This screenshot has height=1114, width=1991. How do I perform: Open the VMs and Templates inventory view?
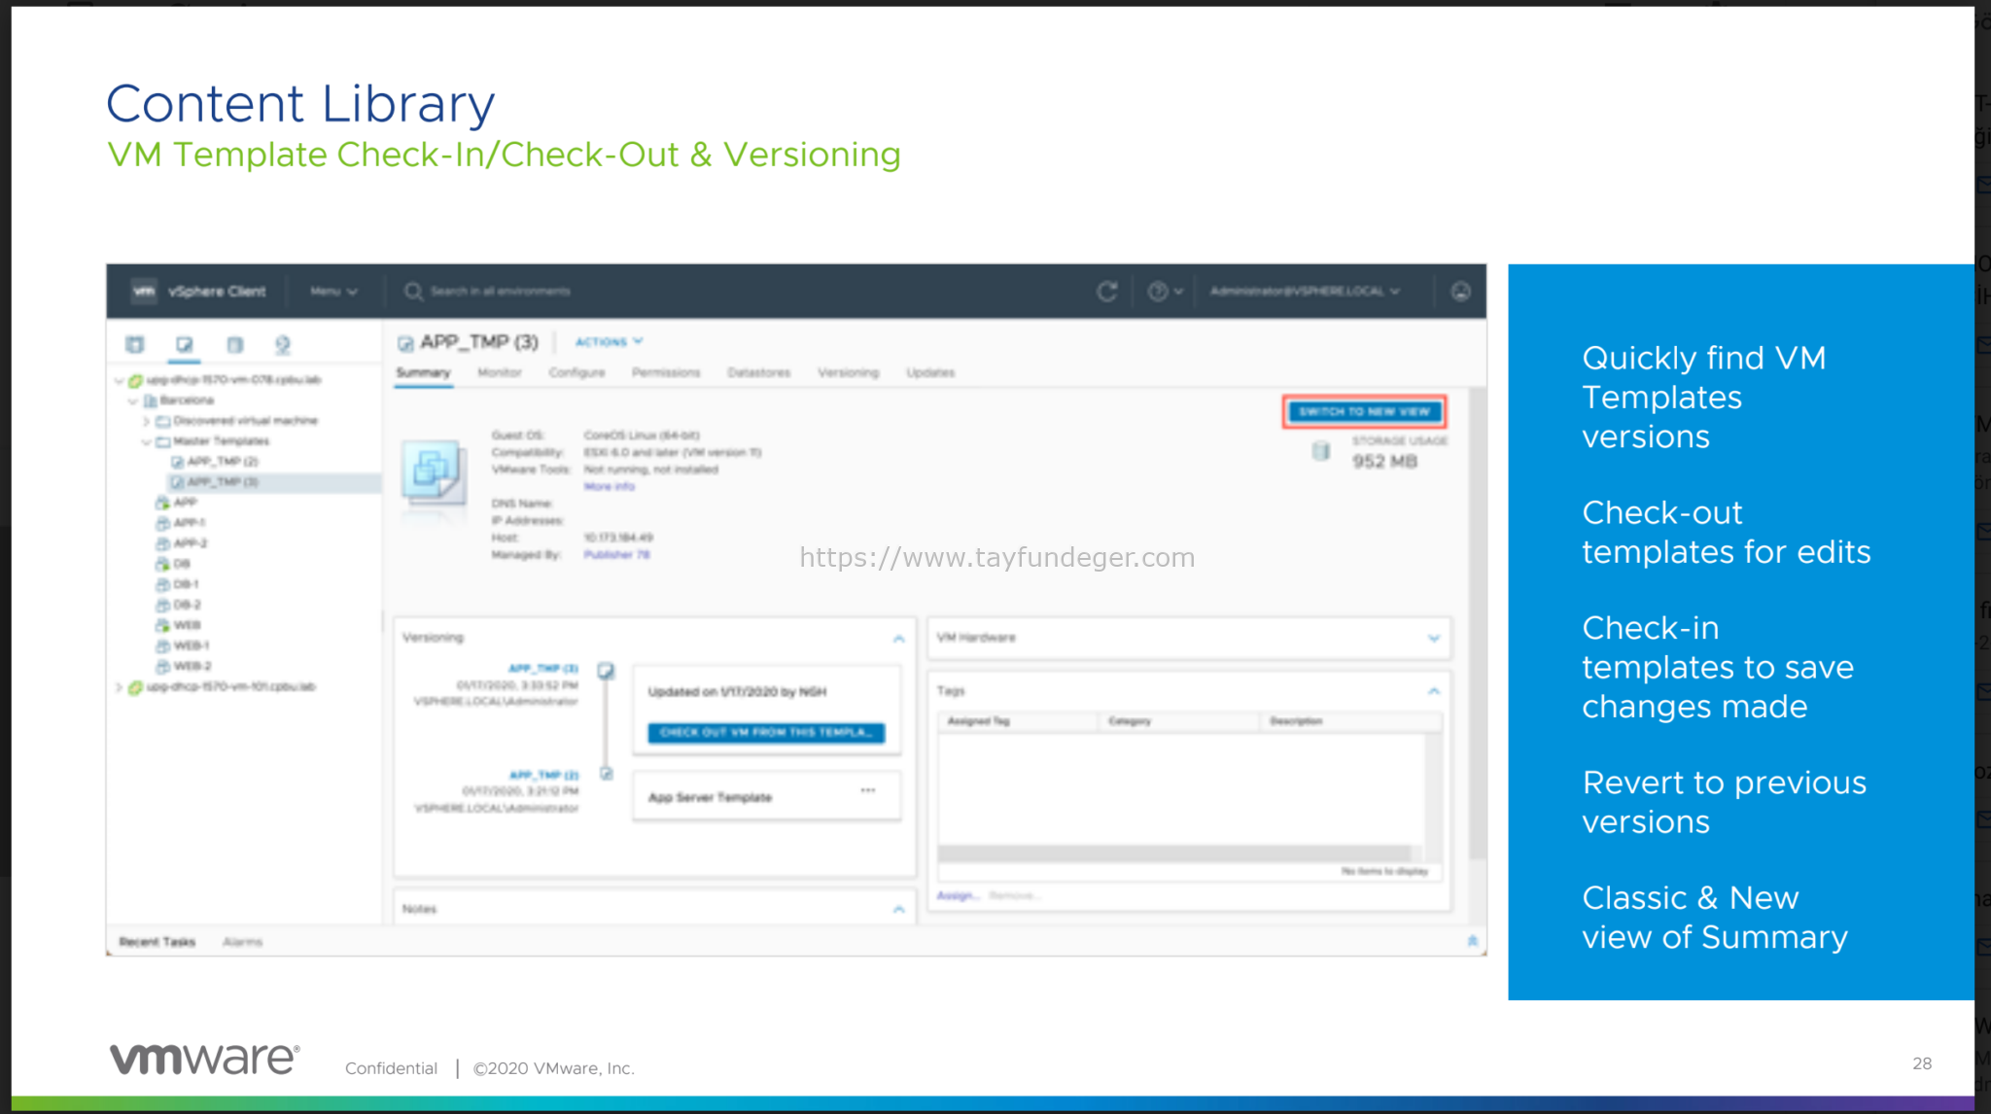(x=185, y=344)
